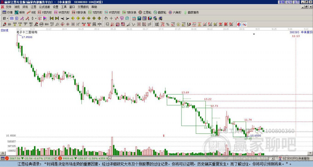Screen dimensions: 313x167
Task: Open the P四方形 tool
Action: pos(45,12)
